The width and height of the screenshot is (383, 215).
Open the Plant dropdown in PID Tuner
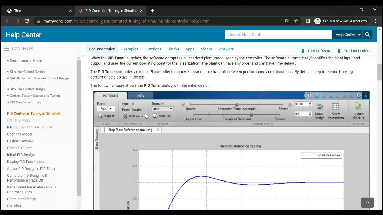tap(106, 109)
